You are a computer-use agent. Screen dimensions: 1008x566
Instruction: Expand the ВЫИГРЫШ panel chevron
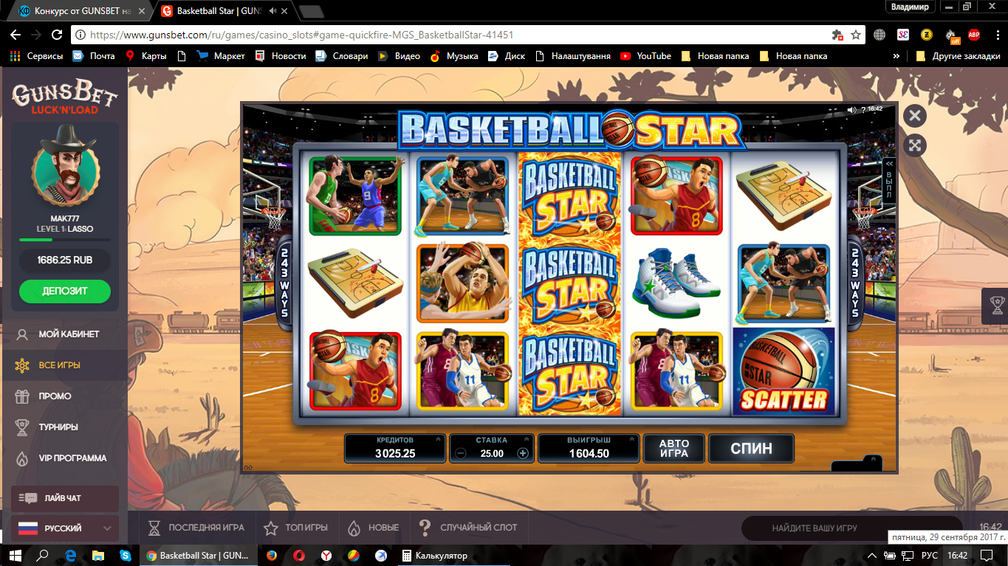[633, 439]
